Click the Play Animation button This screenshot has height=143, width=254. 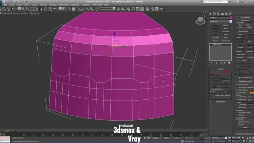tap(236, 138)
